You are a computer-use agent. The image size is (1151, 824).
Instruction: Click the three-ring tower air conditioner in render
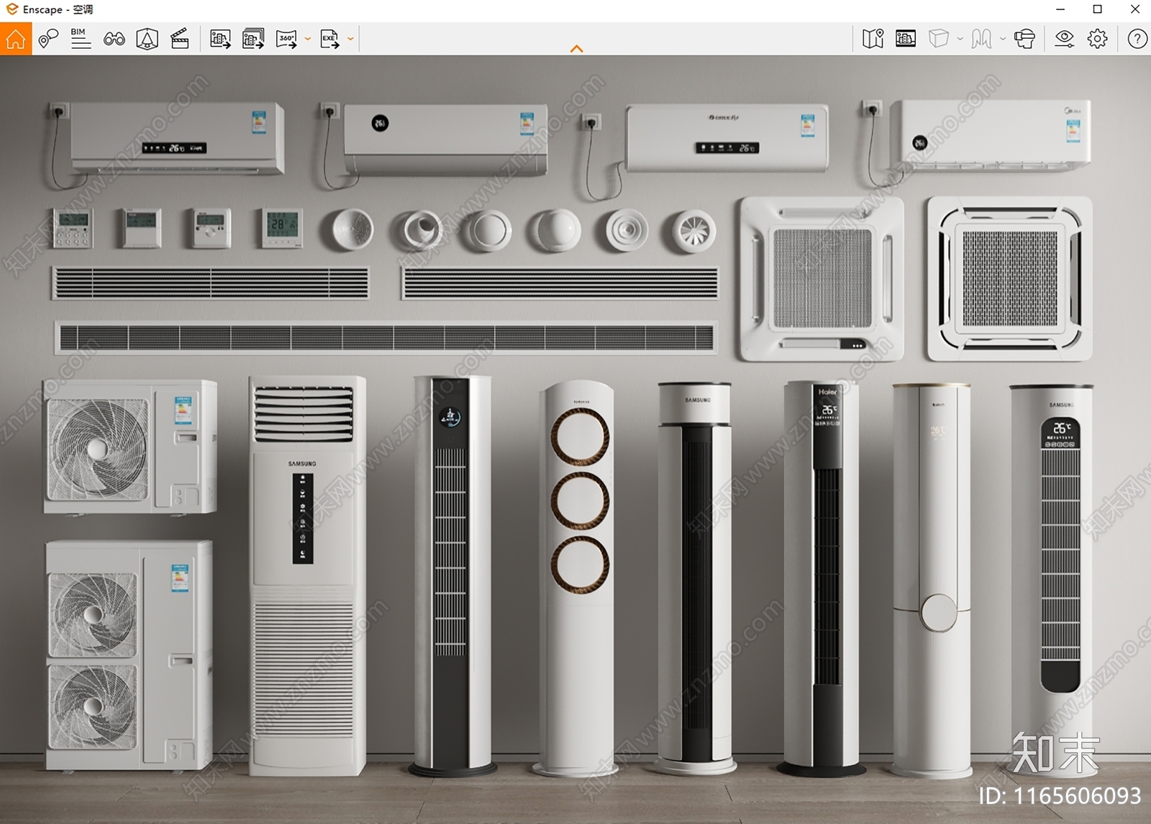[578, 579]
